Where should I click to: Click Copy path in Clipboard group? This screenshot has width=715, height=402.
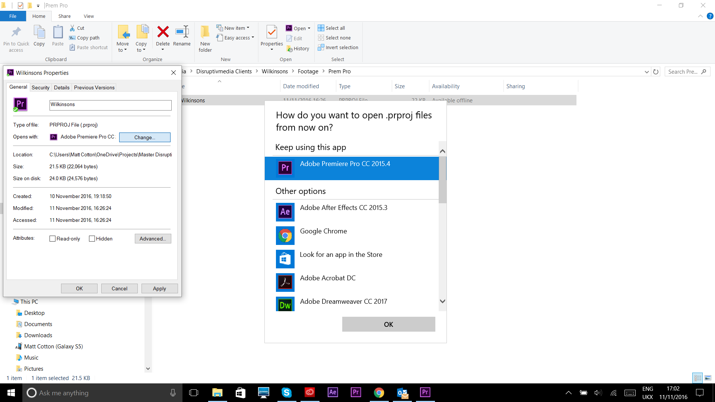coord(85,38)
